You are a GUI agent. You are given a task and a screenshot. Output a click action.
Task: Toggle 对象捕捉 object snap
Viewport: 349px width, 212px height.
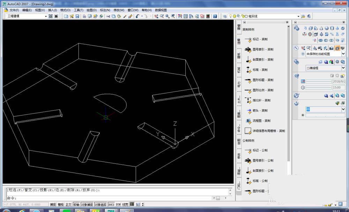(x=87, y=204)
